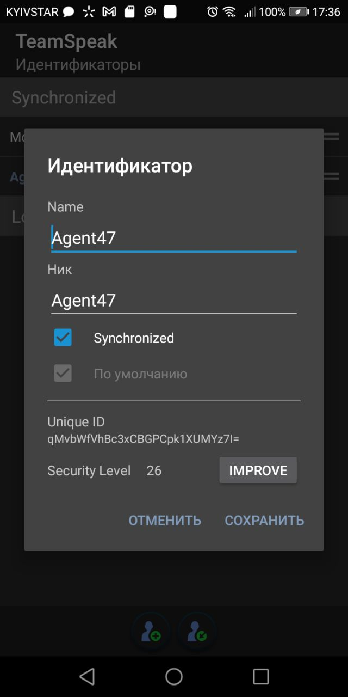Viewport: 348px width, 697px height.
Task: Tap the Android home circle icon
Action: (174, 676)
